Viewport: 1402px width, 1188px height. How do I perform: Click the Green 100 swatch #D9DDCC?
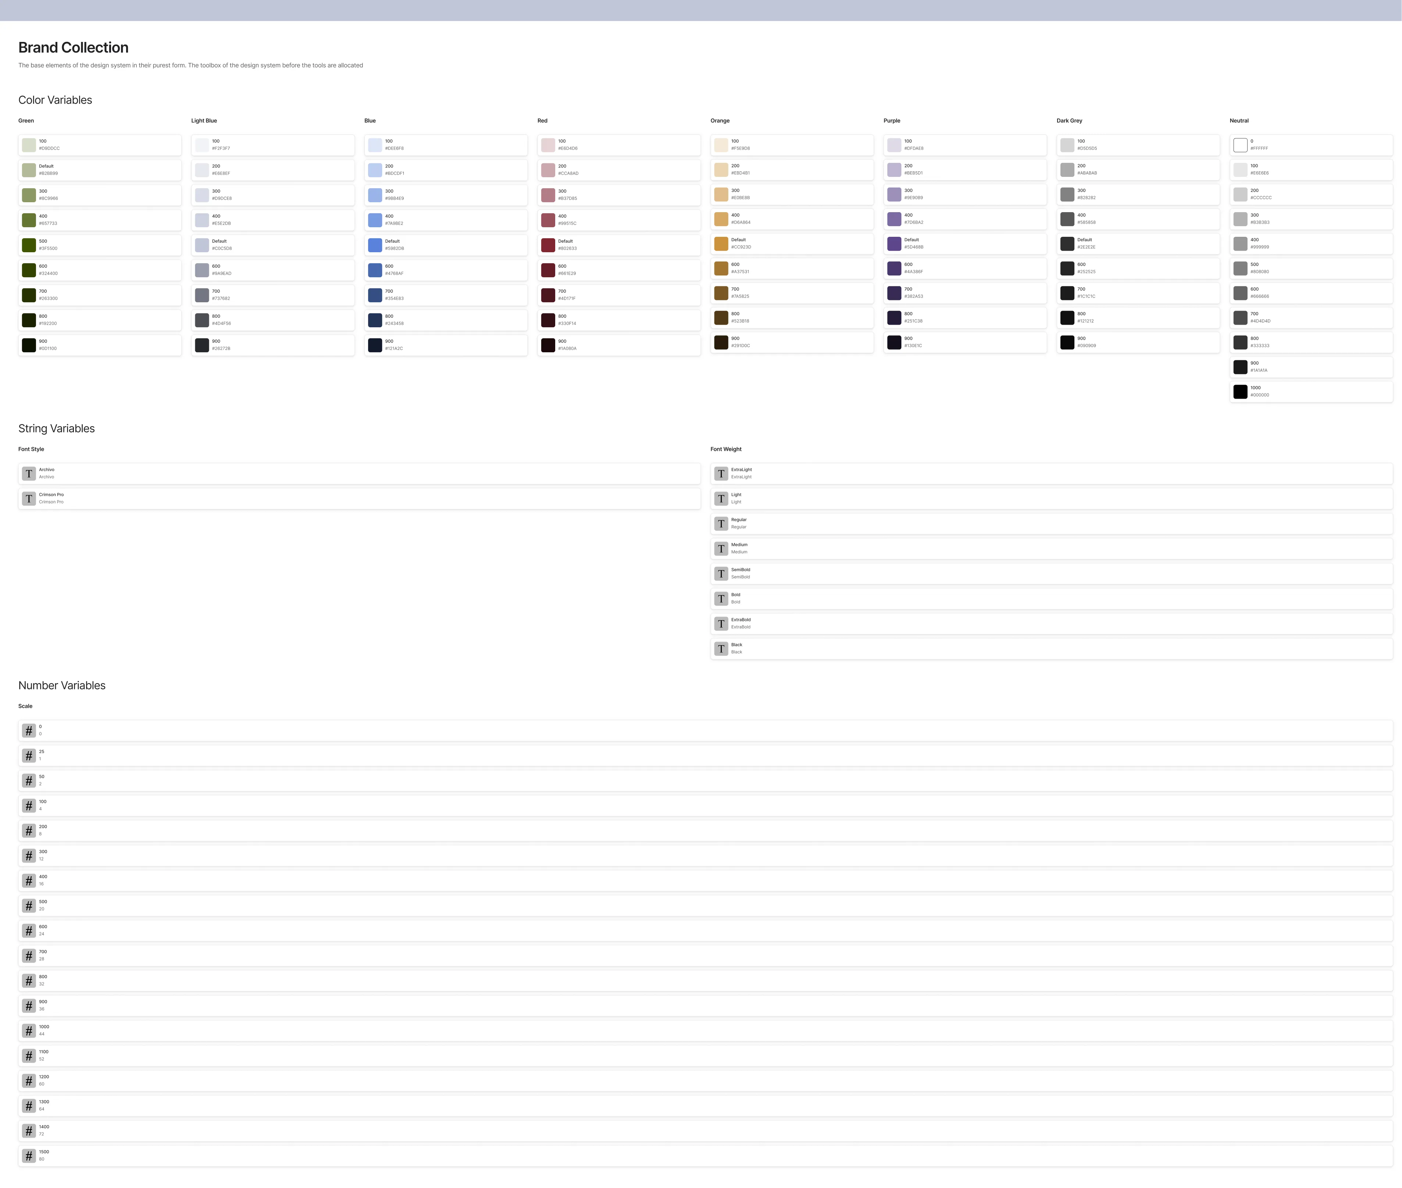click(29, 145)
